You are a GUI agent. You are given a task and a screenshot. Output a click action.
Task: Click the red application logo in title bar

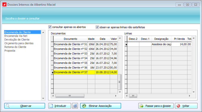tap(4, 4)
